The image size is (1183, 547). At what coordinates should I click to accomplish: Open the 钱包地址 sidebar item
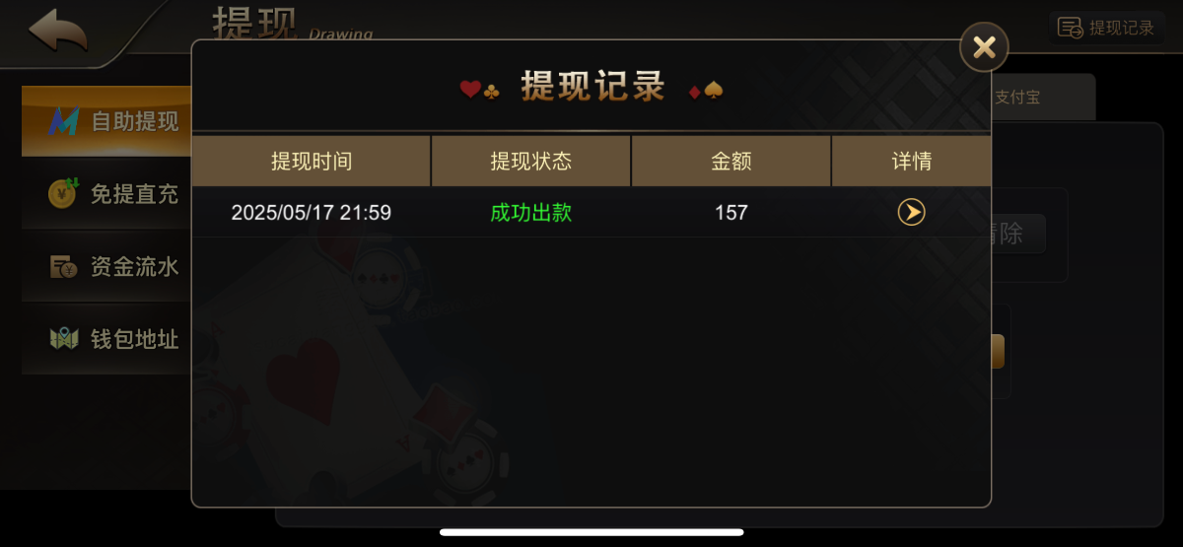(106, 339)
